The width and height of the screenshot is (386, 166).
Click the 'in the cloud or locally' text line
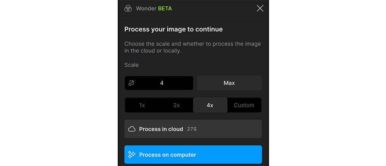[153, 51]
